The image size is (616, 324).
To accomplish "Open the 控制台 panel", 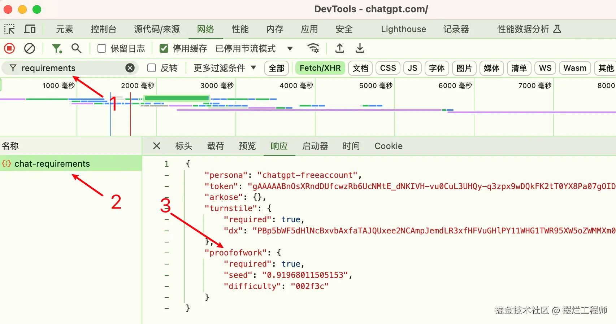I will (104, 29).
